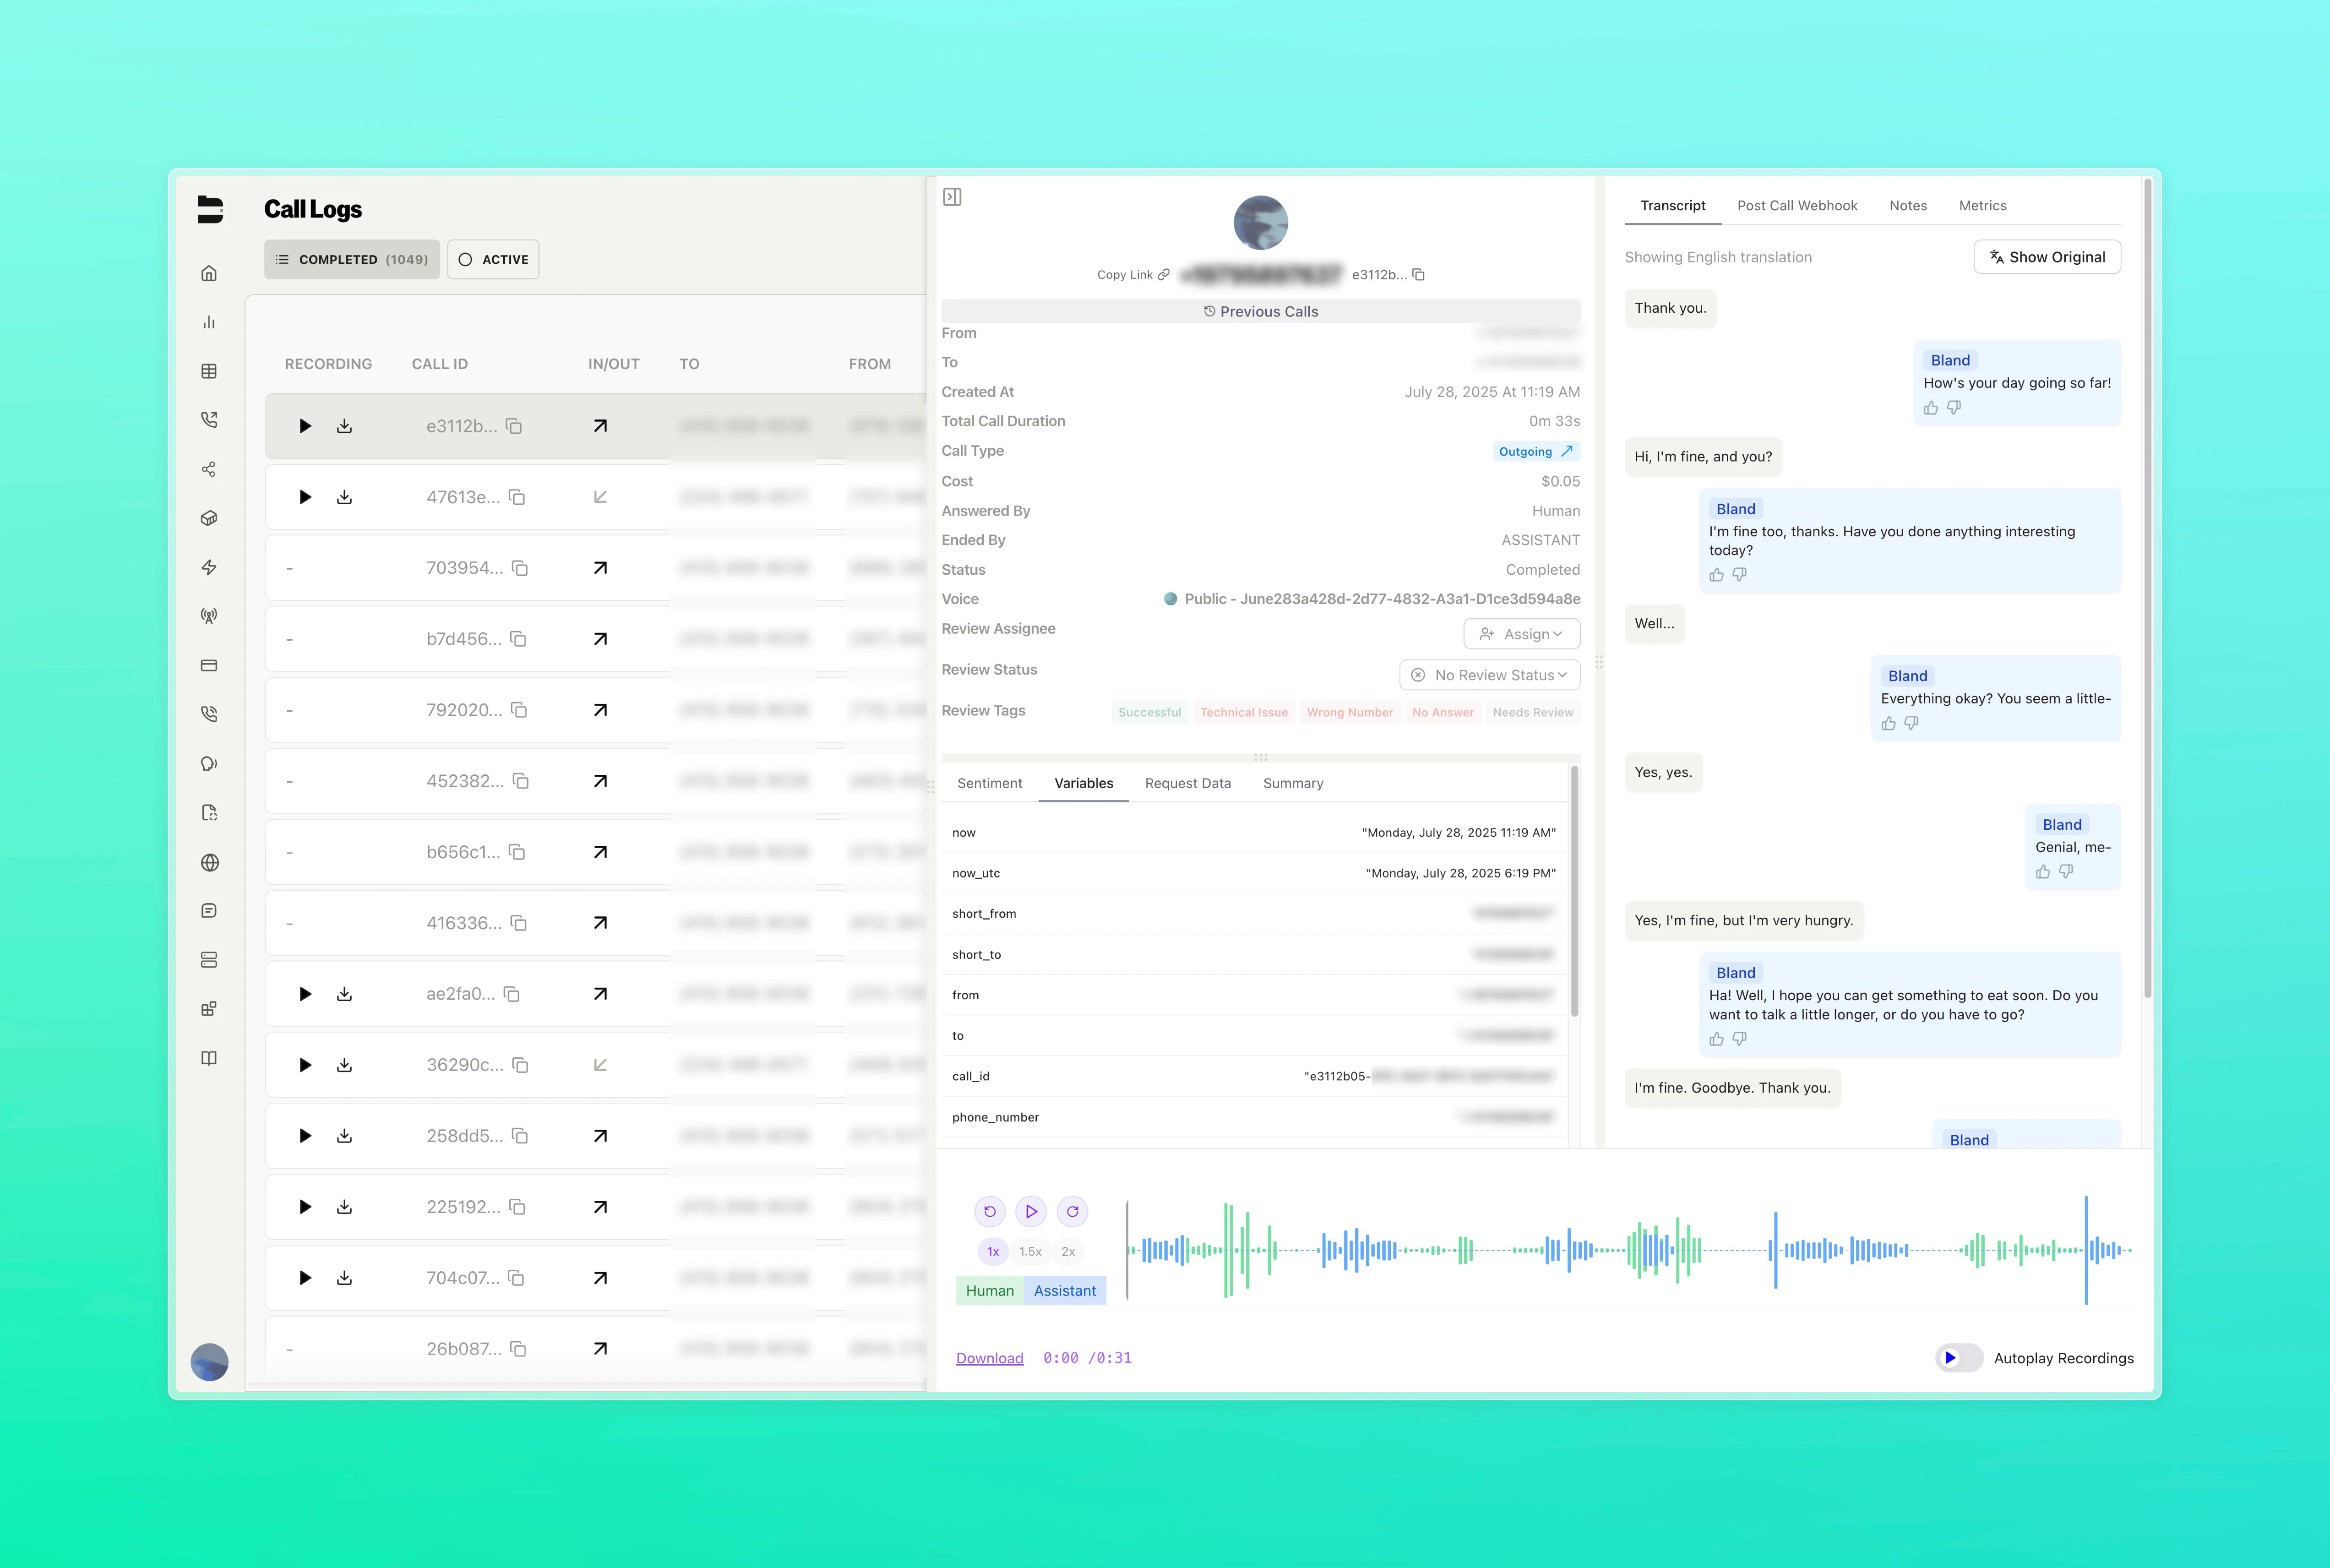This screenshot has width=2330, height=1568.
Task: Select COMPLETED calls filter
Action: click(x=352, y=259)
